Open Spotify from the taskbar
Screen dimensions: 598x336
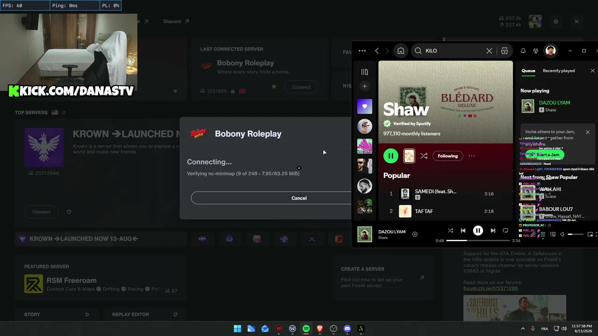[306, 329]
